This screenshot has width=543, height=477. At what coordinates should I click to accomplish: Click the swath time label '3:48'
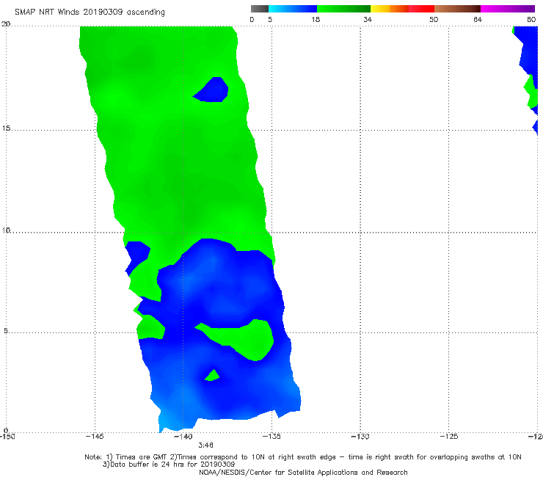tap(205, 445)
